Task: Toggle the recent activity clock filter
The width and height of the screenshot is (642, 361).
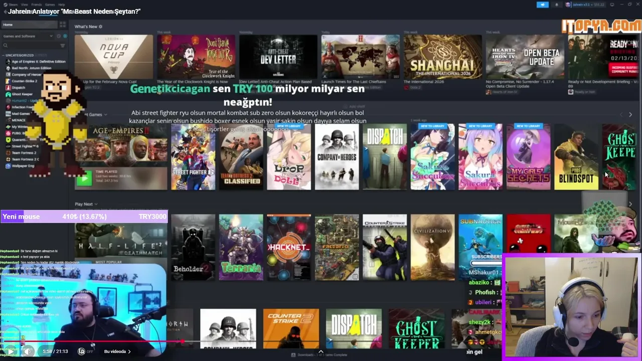Action: click(x=59, y=36)
